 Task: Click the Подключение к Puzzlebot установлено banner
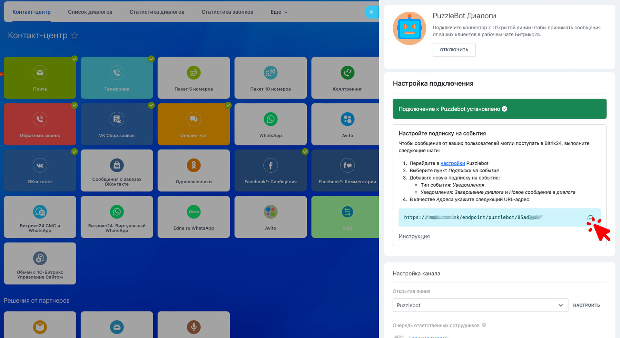[x=500, y=109]
